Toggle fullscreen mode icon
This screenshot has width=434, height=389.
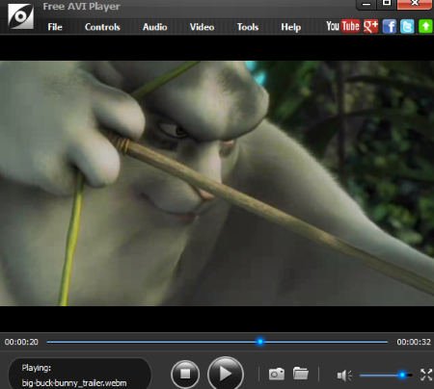[426, 375]
